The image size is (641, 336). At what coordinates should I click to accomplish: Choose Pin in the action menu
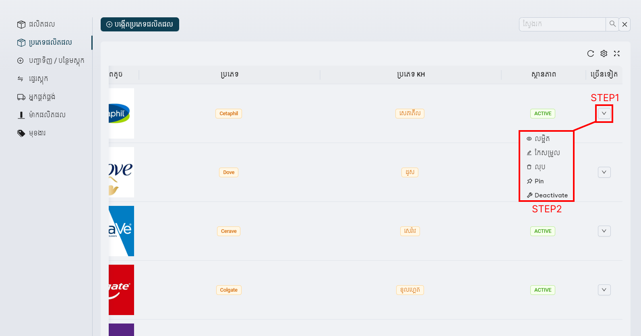pyautogui.click(x=539, y=181)
